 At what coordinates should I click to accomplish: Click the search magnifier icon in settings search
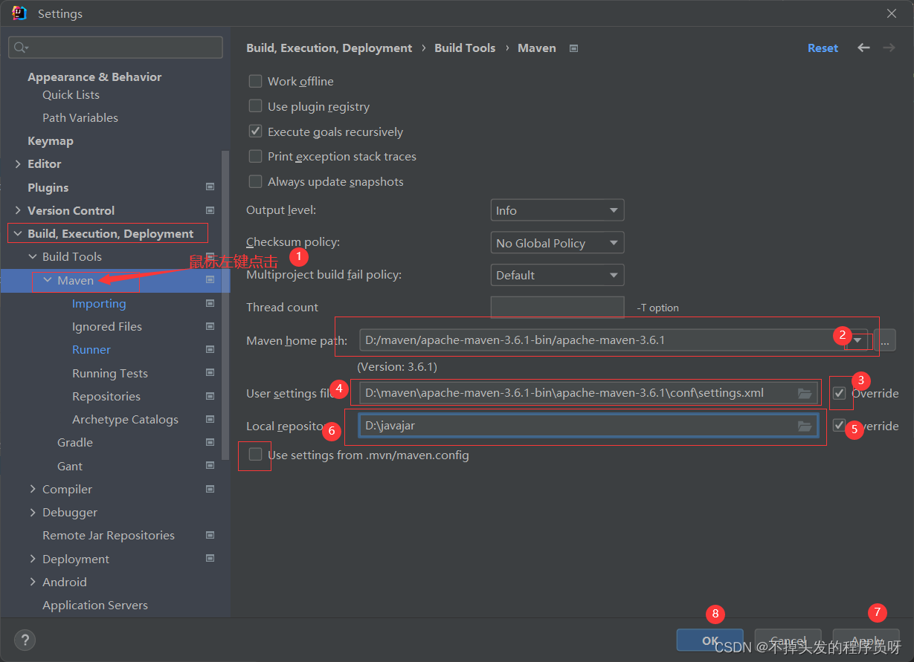pyautogui.click(x=21, y=48)
